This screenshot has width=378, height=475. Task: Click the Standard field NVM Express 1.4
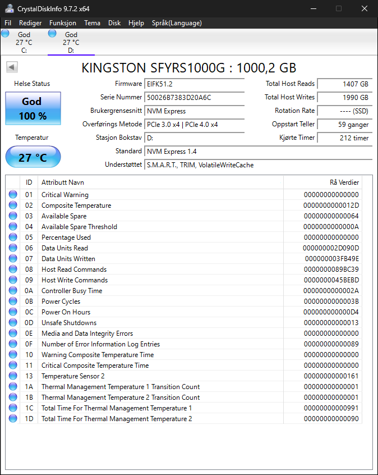pos(258,152)
